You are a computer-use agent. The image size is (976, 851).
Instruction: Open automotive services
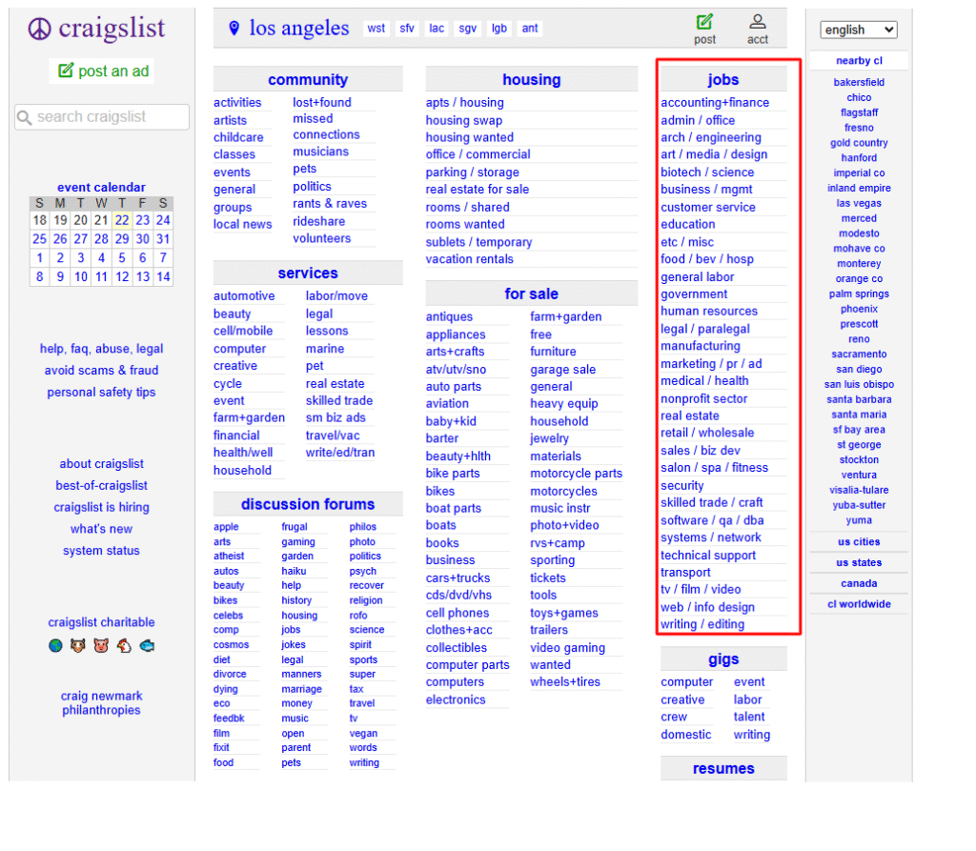244,296
